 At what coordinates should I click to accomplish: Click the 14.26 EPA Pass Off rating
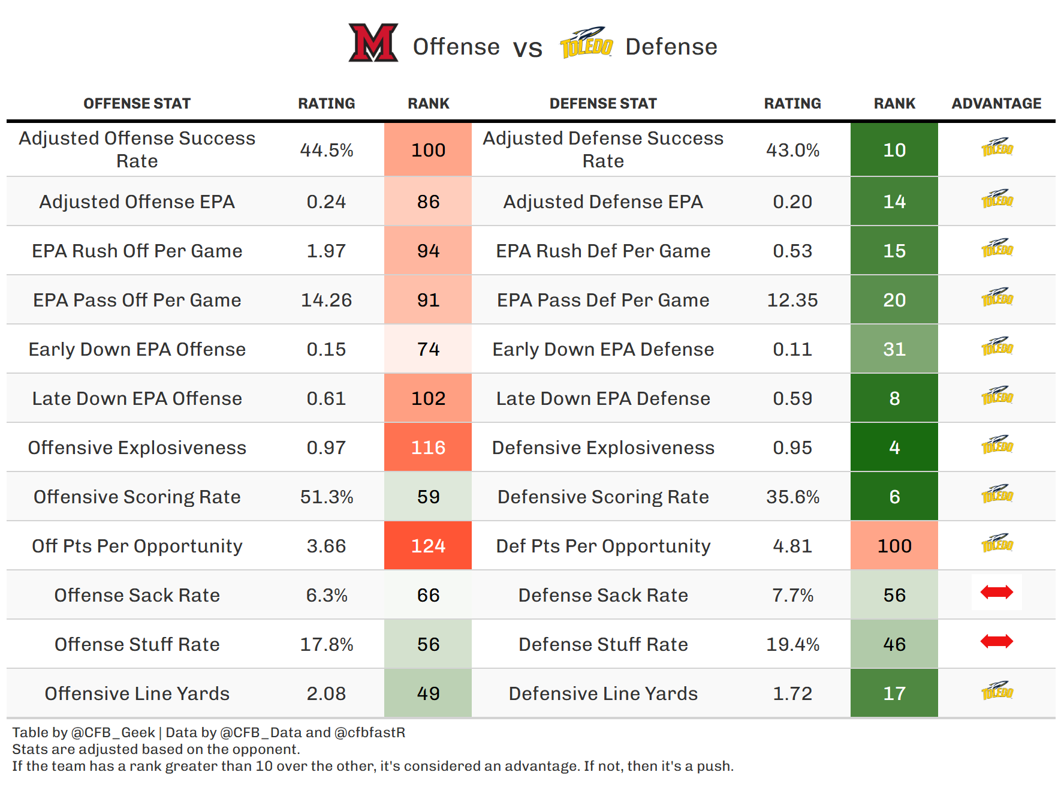pyautogui.click(x=326, y=300)
